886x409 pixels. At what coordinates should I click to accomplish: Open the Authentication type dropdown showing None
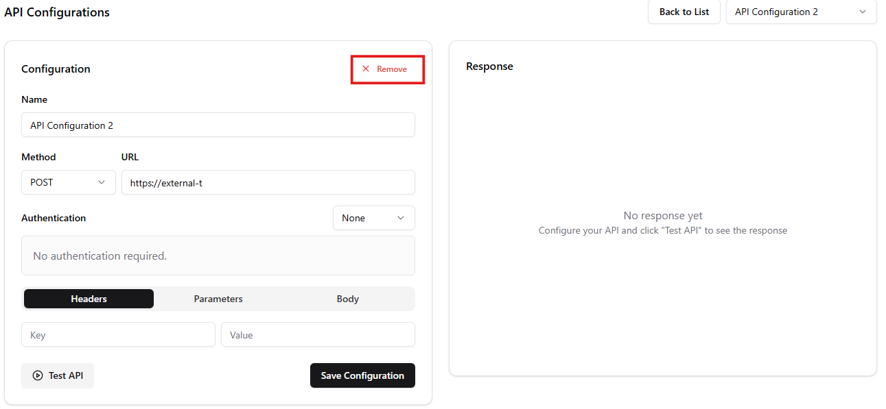(373, 217)
